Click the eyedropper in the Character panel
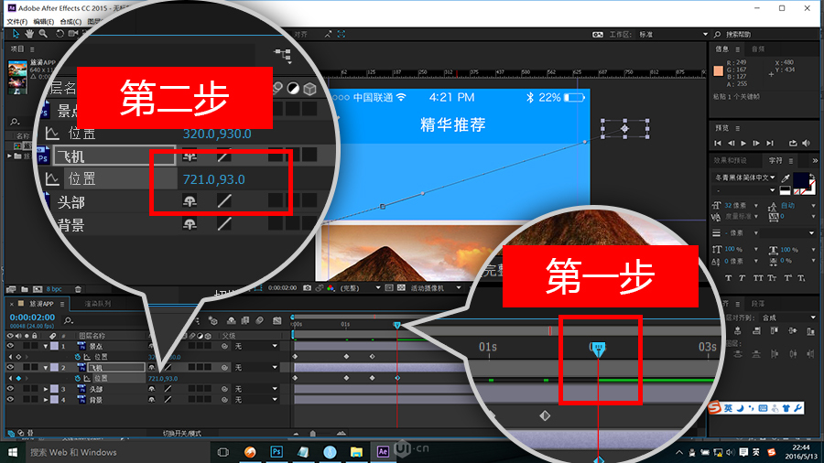824x463 pixels. [x=784, y=178]
